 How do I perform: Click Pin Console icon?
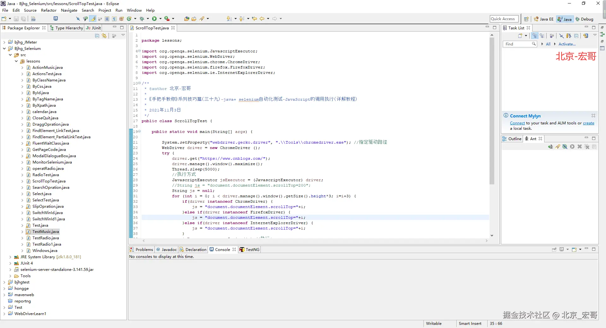click(554, 249)
